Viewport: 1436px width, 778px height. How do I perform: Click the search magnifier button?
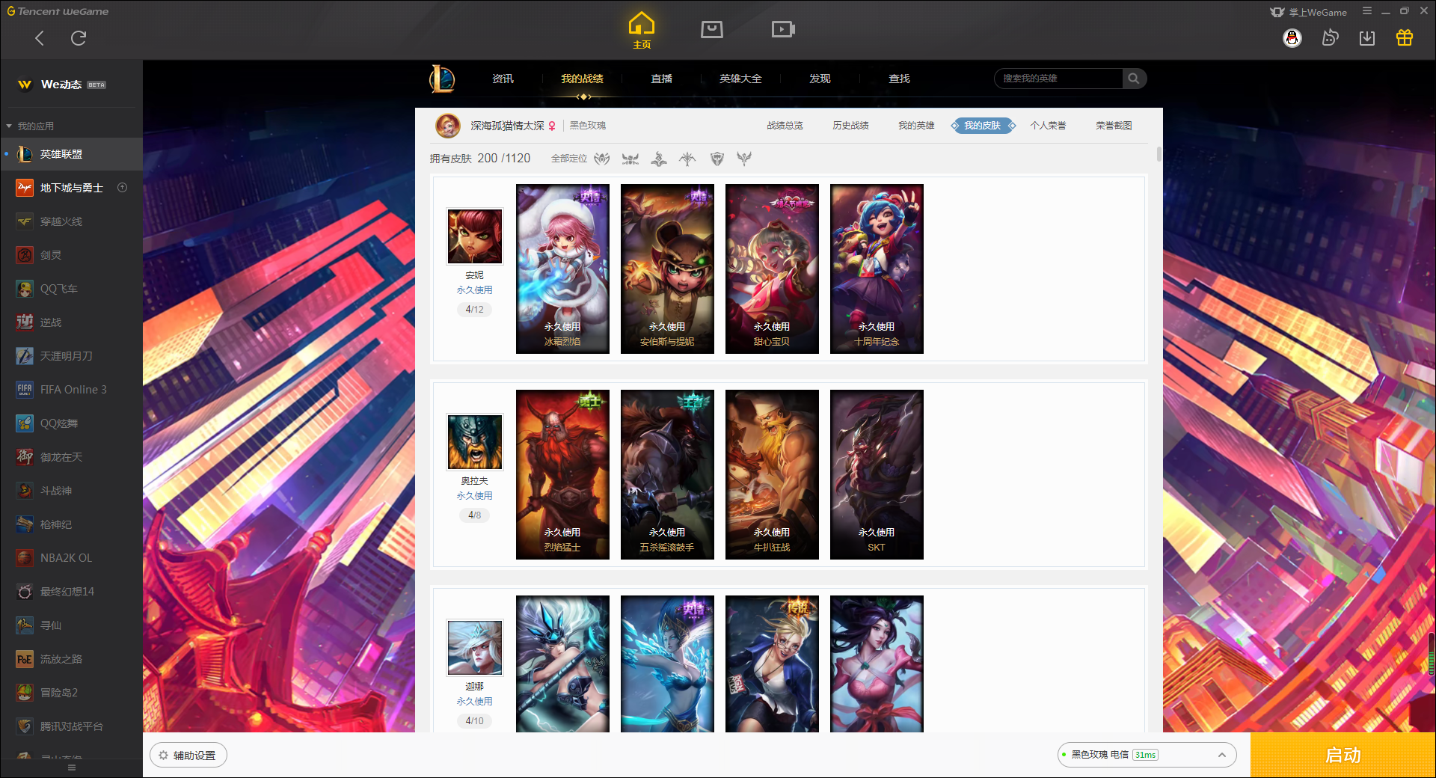coord(1134,79)
